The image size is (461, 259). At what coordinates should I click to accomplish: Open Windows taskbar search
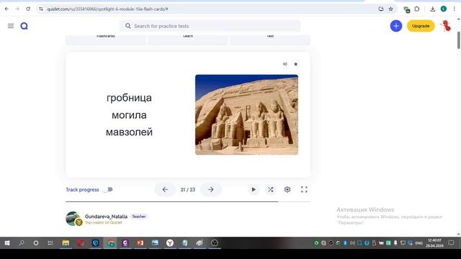coord(22,243)
